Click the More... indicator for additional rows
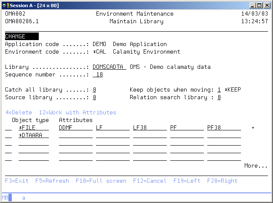 click(x=256, y=166)
